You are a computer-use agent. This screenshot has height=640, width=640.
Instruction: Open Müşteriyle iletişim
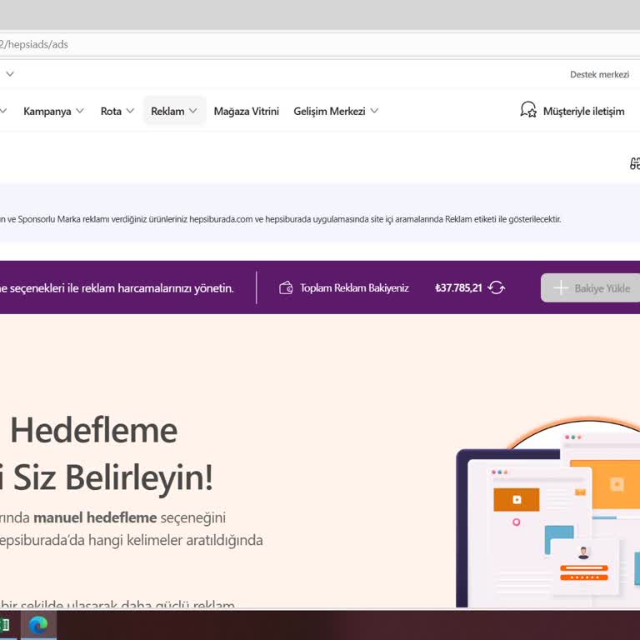[x=572, y=111]
